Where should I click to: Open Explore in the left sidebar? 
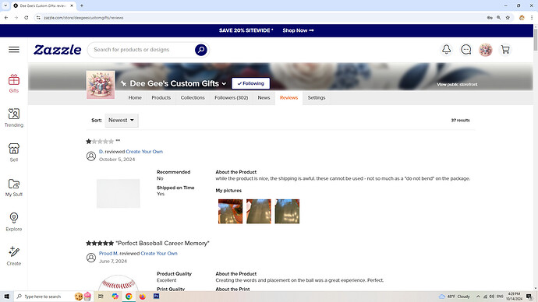[x=14, y=222]
